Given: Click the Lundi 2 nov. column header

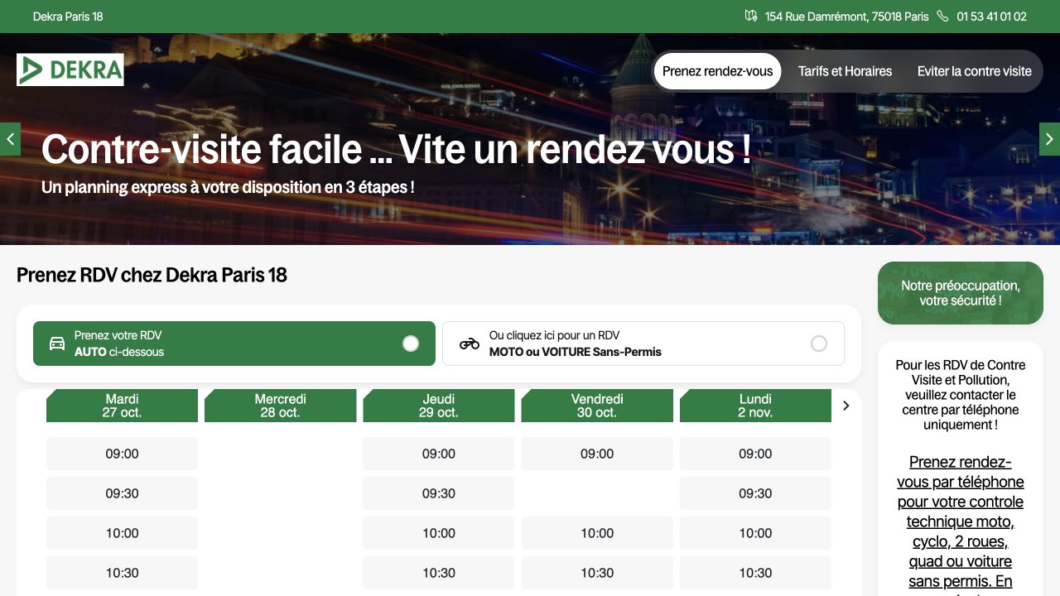Looking at the screenshot, I should [755, 406].
